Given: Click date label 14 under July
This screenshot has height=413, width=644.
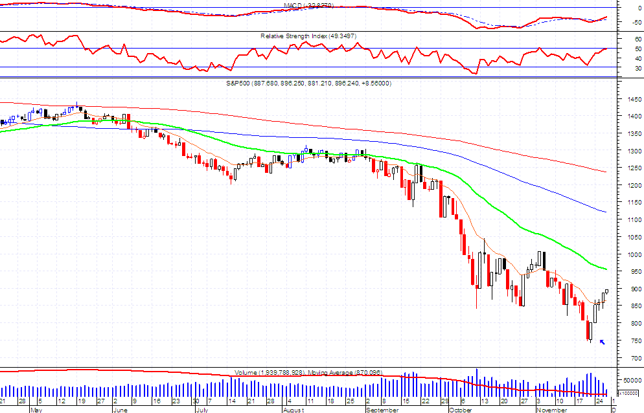Looking at the screenshot, I should point(233,401).
